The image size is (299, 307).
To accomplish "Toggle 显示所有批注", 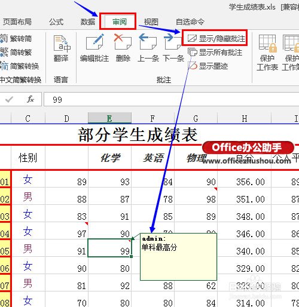I will 215,53.
